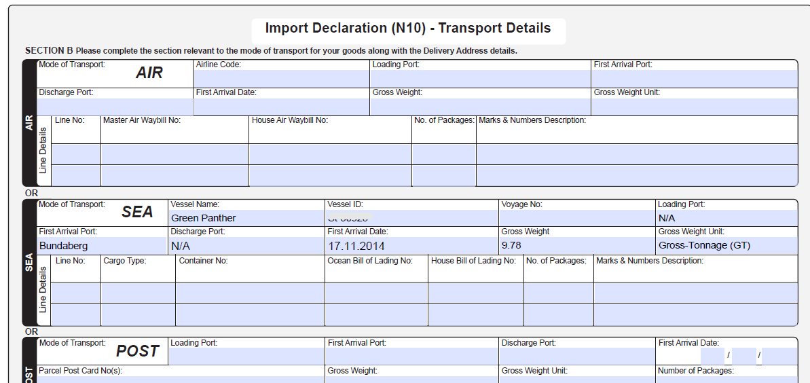Click First Arrival Date field showing 17.11.2014
Screen dimensions: 810x383
click(411, 246)
